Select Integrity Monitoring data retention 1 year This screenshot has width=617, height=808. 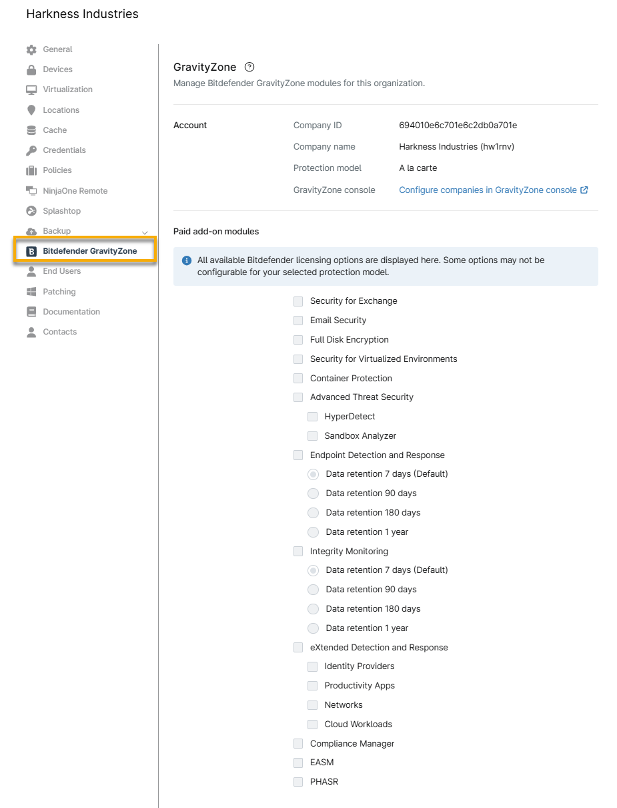click(x=313, y=628)
